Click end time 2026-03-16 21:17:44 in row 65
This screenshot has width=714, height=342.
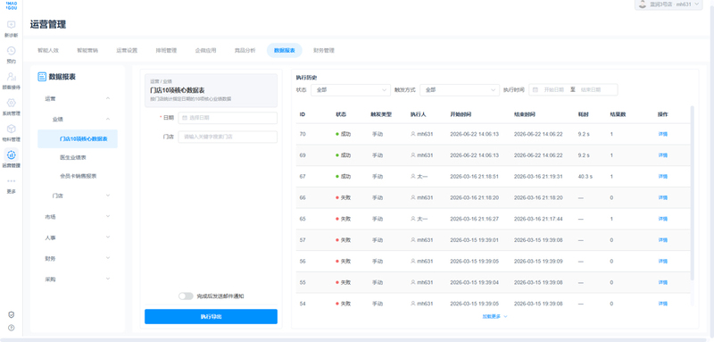538,219
